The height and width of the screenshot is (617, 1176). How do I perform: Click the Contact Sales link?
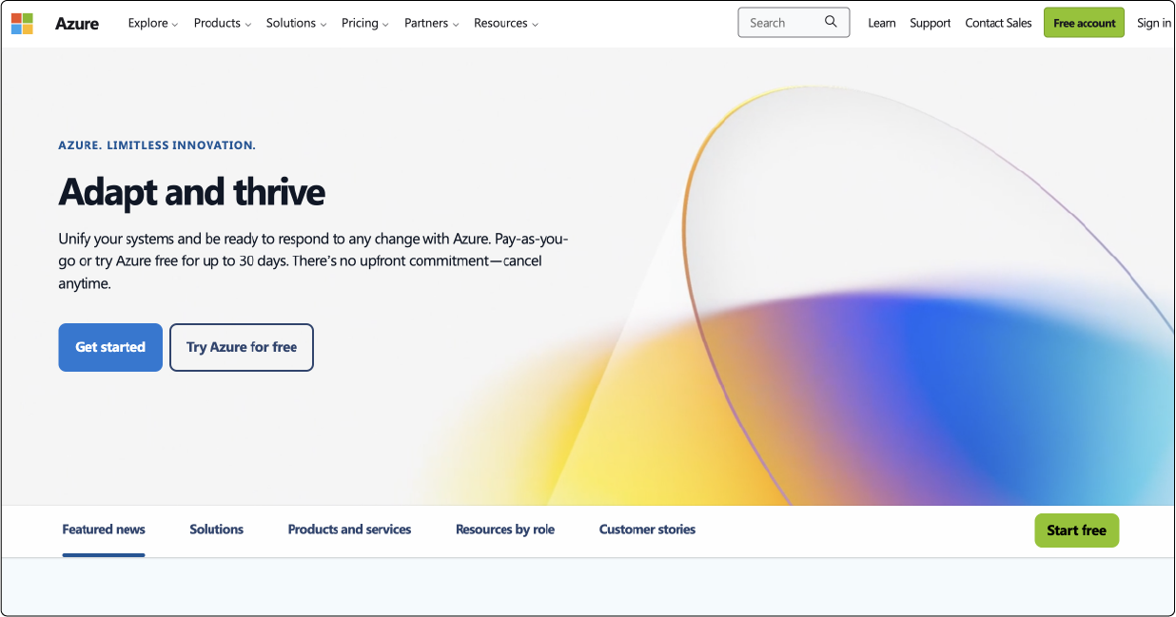click(998, 23)
